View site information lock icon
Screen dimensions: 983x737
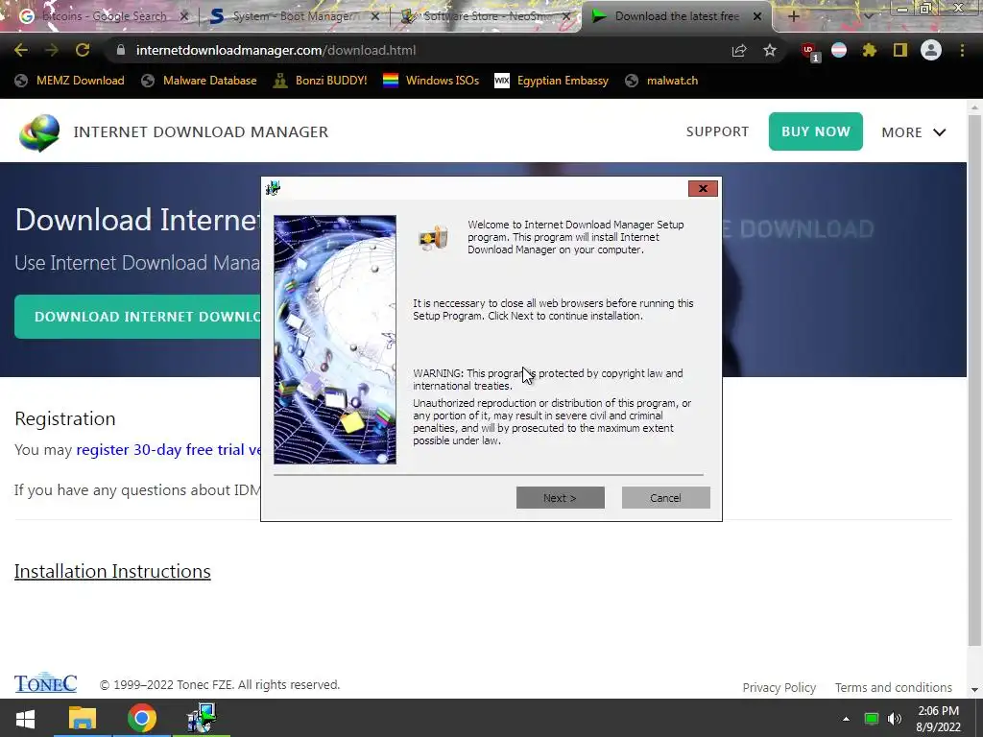(121, 50)
